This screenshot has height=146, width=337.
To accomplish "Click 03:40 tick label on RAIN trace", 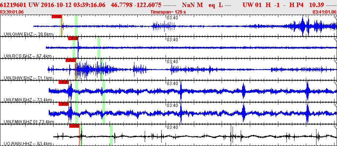I will click(x=172, y=127).
